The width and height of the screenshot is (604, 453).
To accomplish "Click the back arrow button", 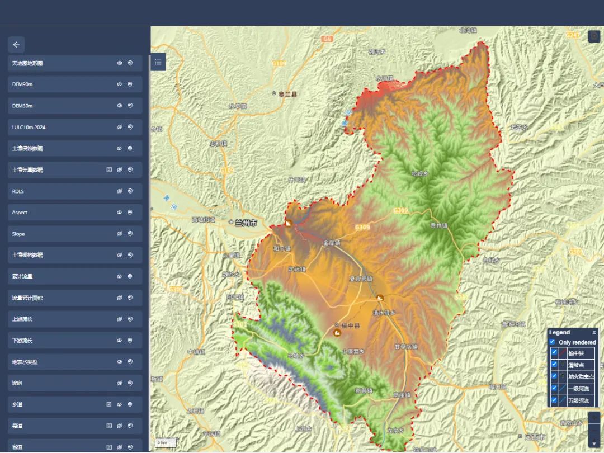I will click(16, 45).
